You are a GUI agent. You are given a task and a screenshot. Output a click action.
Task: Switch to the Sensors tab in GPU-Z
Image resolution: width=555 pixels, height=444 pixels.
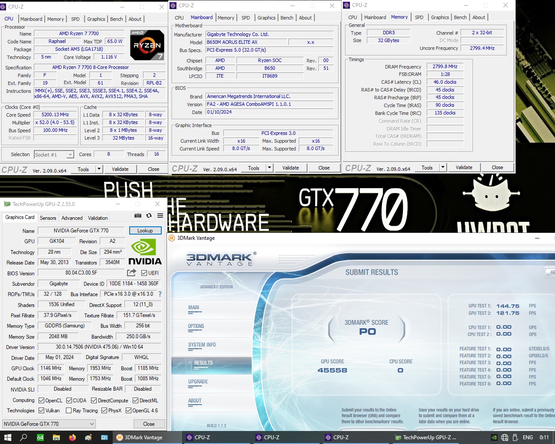[48, 218]
